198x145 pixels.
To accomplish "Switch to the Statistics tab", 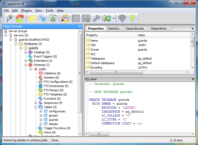I will 115,28.
